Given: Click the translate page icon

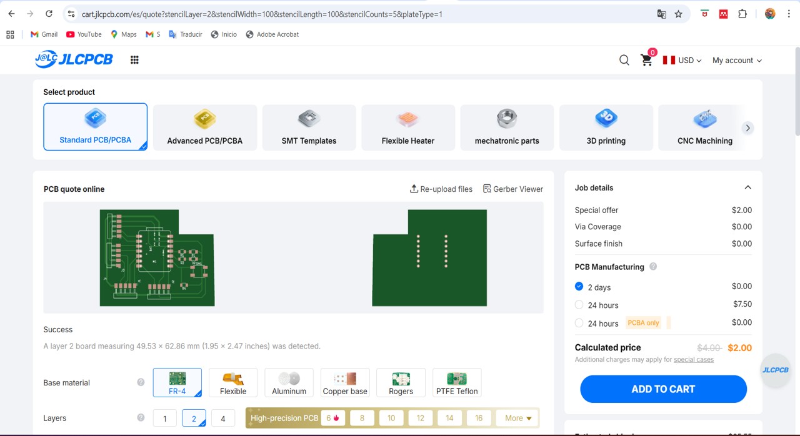Looking at the screenshot, I should click(661, 14).
